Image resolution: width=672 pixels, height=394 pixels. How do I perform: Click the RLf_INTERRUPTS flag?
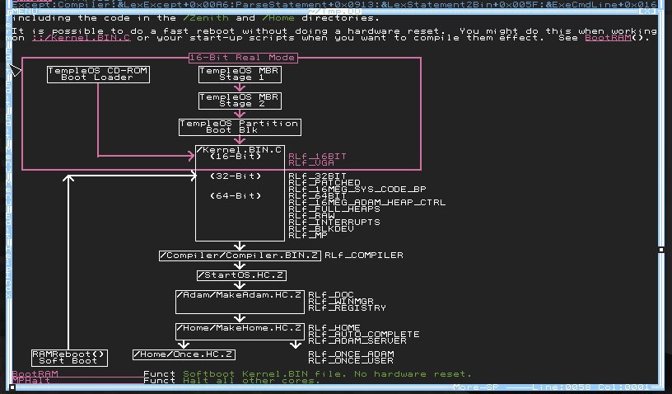point(334,222)
